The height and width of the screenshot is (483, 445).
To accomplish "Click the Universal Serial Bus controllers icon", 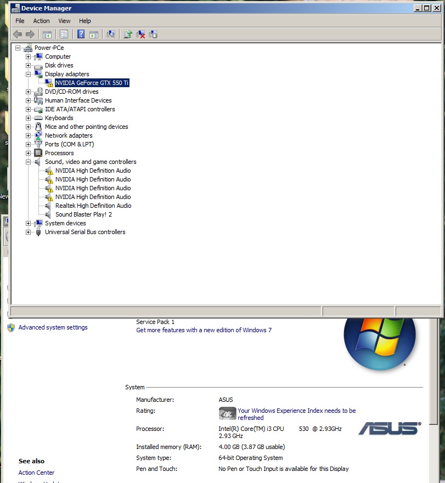I will pos(38,232).
